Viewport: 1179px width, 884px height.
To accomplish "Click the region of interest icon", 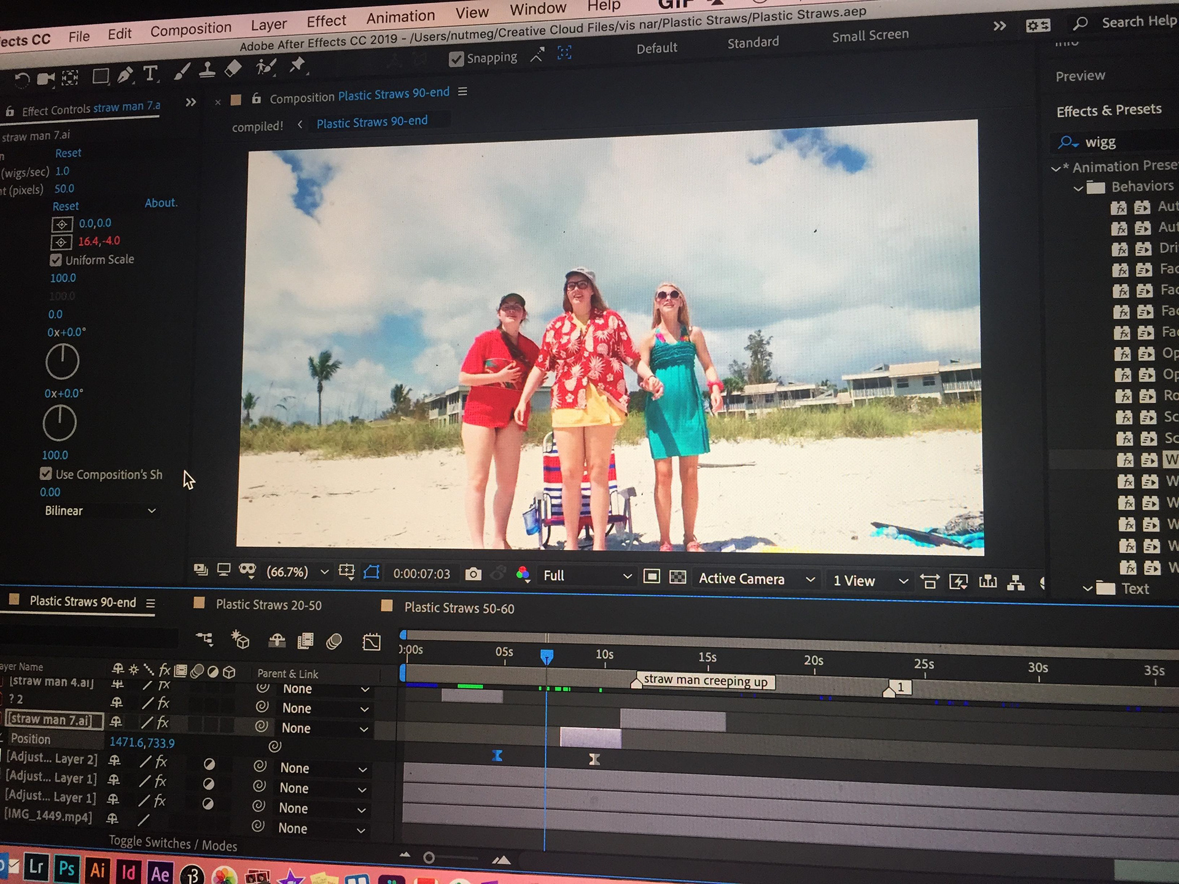I will [x=652, y=576].
